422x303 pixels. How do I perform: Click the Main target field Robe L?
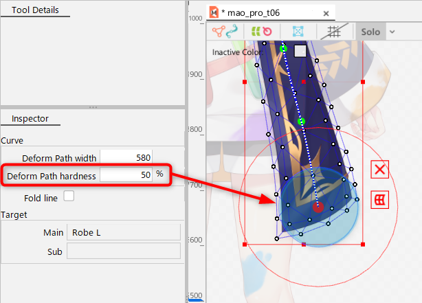point(123,232)
